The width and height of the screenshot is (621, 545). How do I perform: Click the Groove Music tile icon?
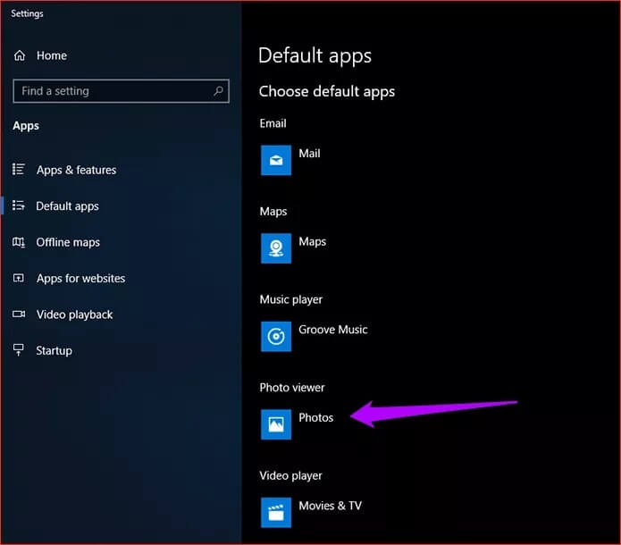(276, 336)
